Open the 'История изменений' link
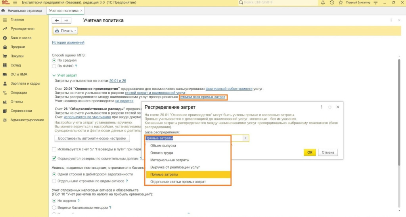 68,43
